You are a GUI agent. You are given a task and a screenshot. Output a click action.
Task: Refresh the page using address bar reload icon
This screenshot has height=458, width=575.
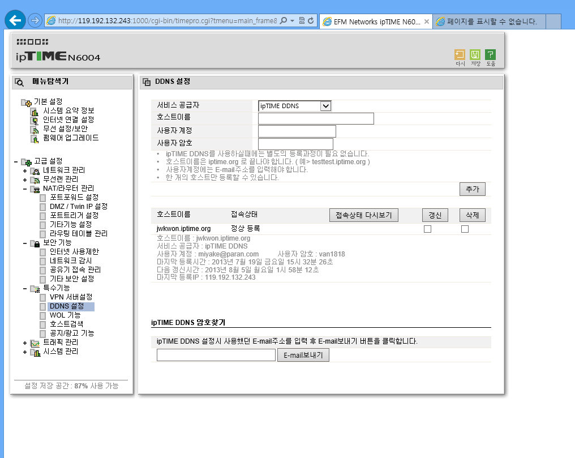(x=311, y=20)
